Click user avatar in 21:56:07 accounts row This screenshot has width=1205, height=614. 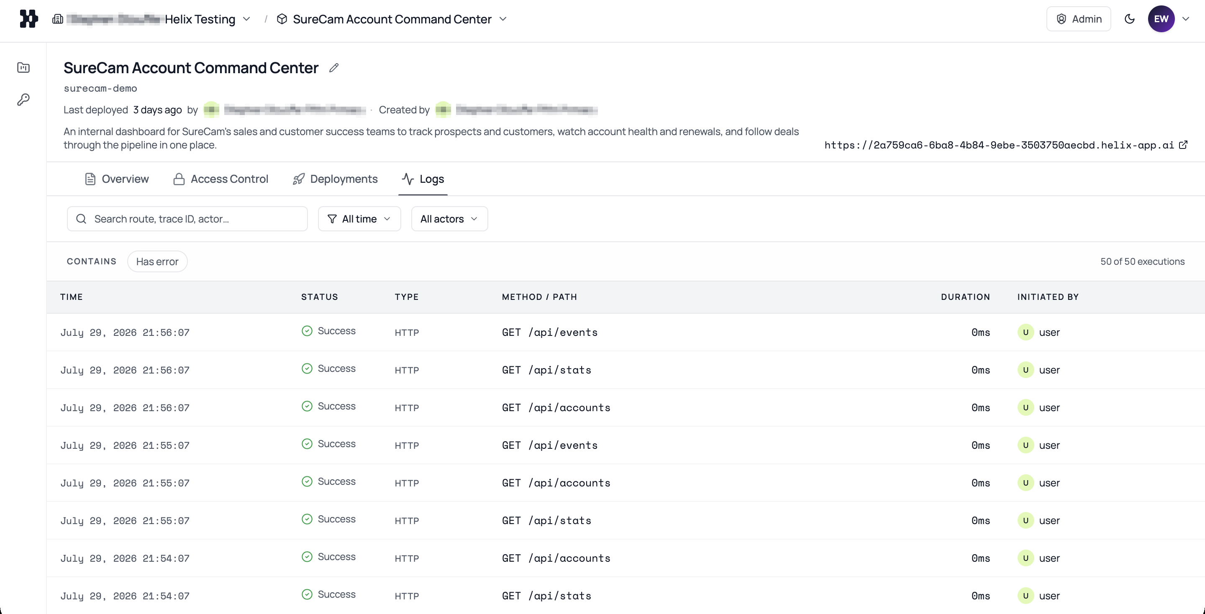point(1026,408)
